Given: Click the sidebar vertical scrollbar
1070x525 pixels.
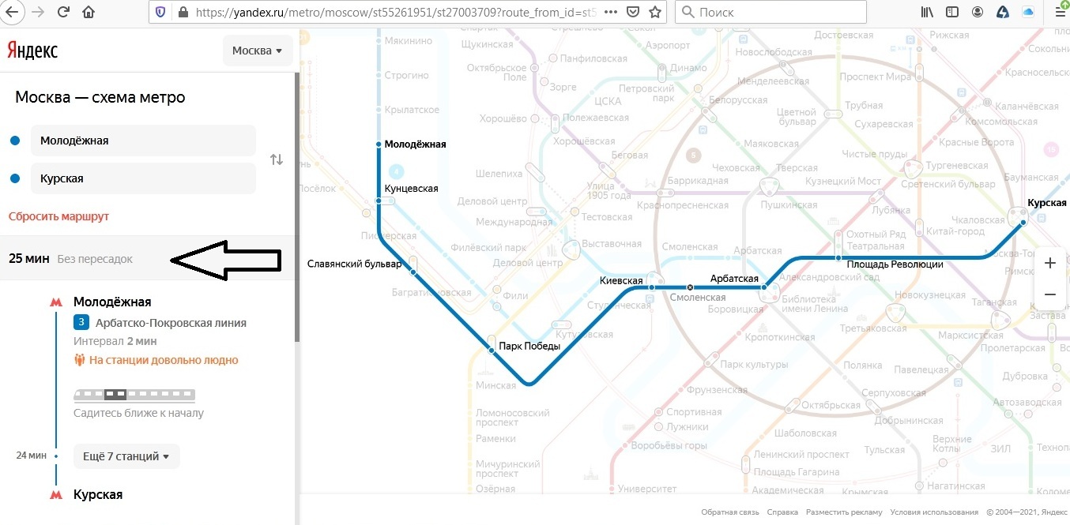Looking at the screenshot, I should 297,207.
